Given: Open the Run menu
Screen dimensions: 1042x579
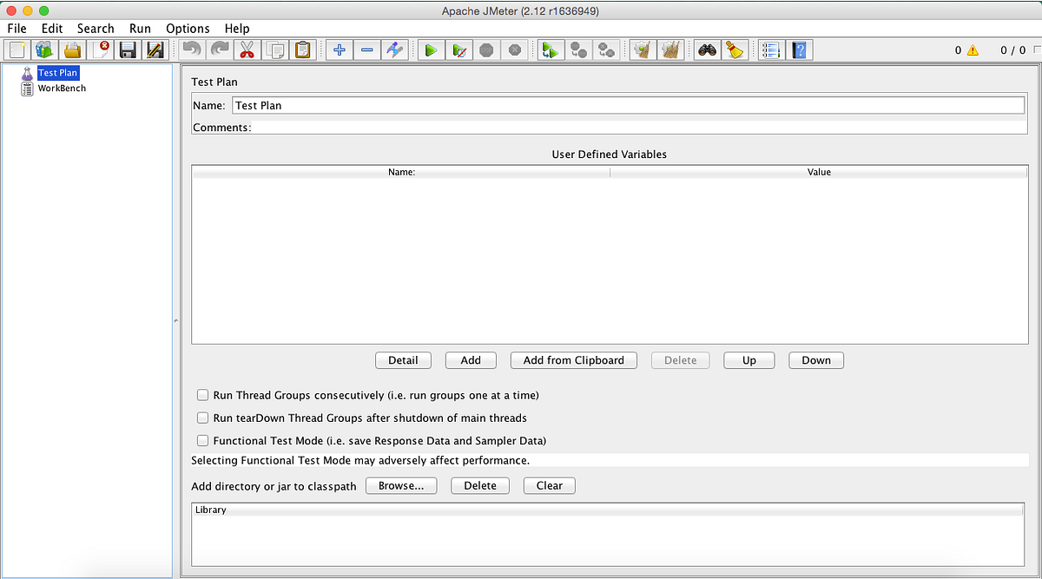Looking at the screenshot, I should [x=140, y=28].
